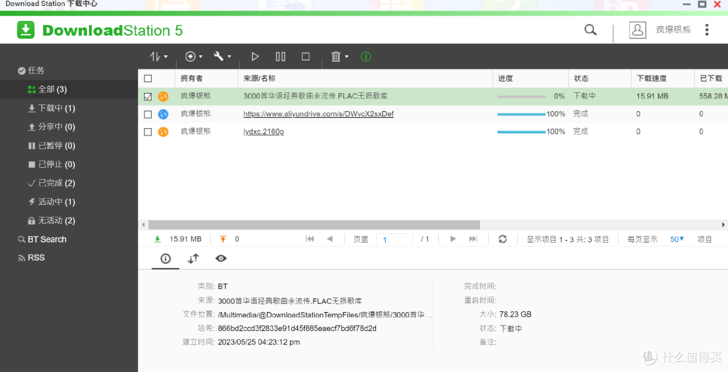
Task: Click the pause task button
Action: 280,57
